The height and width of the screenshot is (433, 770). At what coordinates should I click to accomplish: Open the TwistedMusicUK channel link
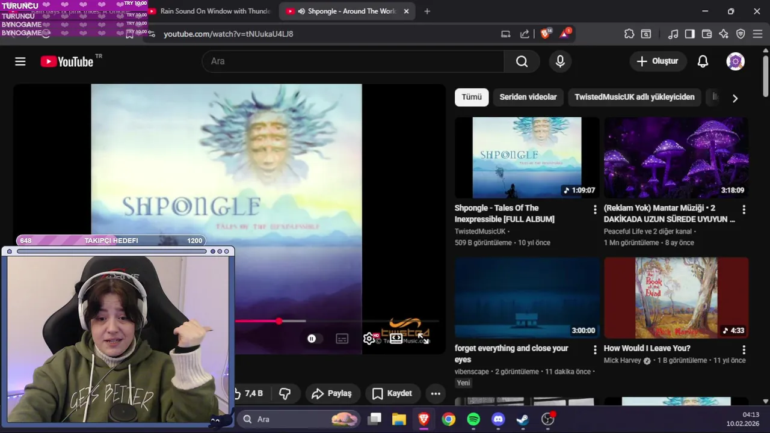point(480,232)
